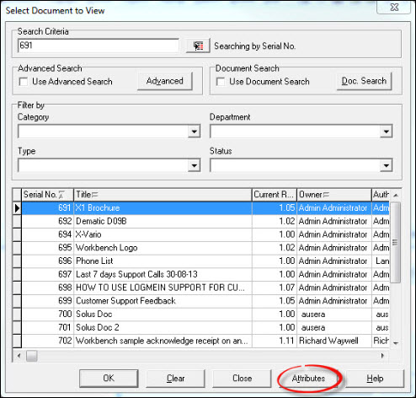Click the Search Criteria text field
The height and width of the screenshot is (398, 416).
[x=99, y=46]
